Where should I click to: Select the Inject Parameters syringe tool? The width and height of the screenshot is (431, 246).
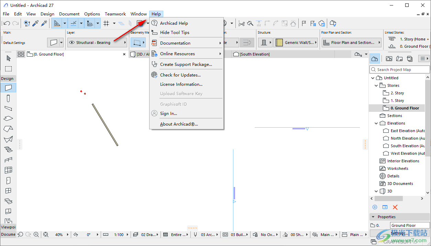point(44,23)
